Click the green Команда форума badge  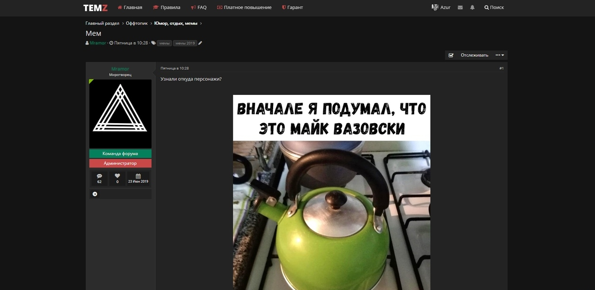(x=120, y=153)
